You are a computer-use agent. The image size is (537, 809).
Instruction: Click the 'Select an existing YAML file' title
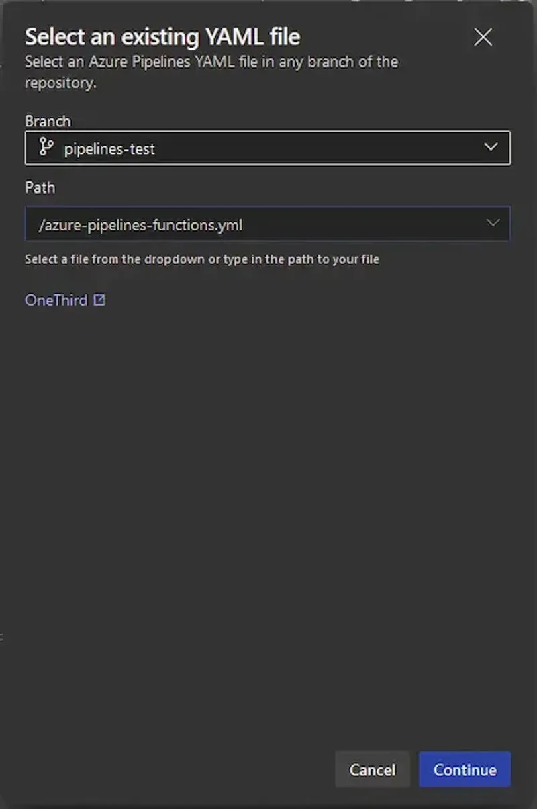[x=162, y=36]
